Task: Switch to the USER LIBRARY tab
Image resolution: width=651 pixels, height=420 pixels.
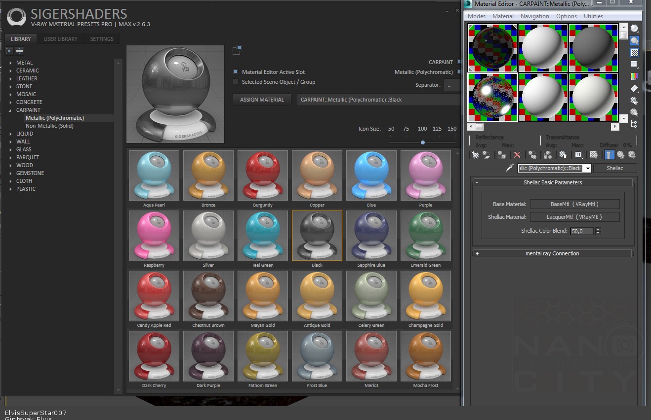Action: [x=61, y=39]
